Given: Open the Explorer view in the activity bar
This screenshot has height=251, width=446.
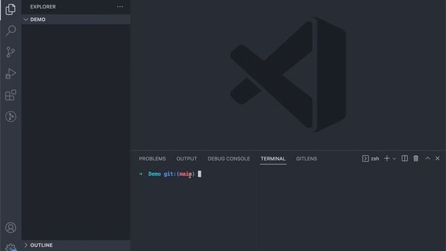Looking at the screenshot, I should (x=10, y=9).
